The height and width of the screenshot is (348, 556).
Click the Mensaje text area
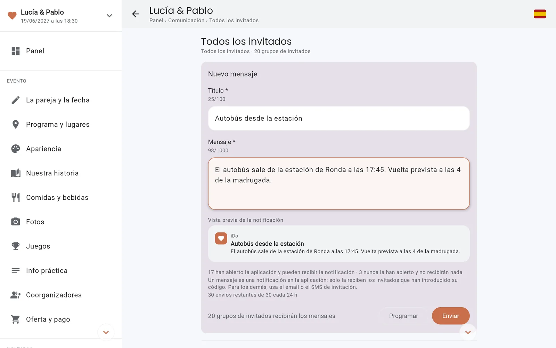click(339, 184)
